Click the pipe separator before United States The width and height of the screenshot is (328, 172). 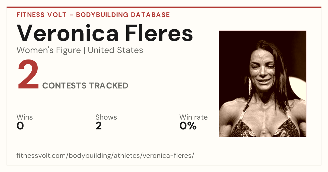84,50
